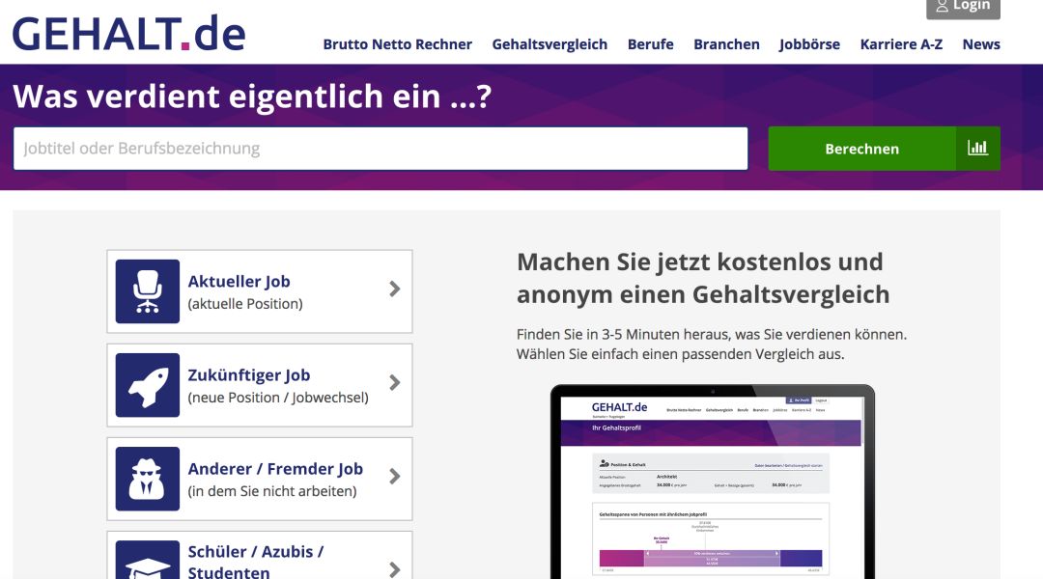This screenshot has height=579, width=1043.
Task: Expand the Zukünftiger Job chevron arrow
Action: pyautogui.click(x=394, y=382)
